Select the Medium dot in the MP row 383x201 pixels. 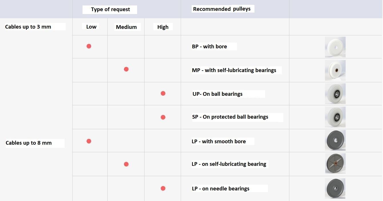click(x=126, y=69)
